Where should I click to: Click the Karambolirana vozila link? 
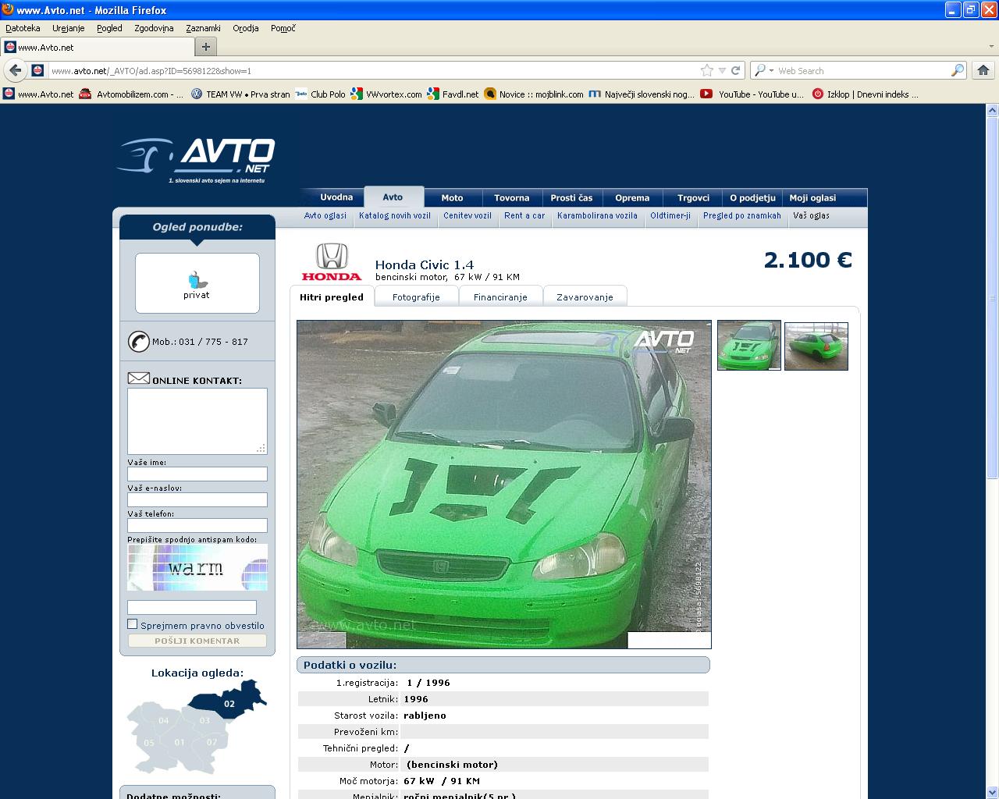click(x=597, y=215)
